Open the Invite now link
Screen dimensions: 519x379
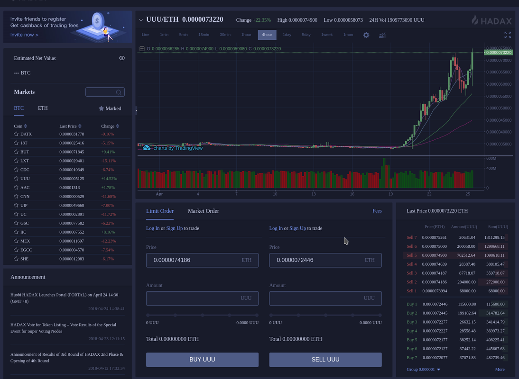[24, 35]
